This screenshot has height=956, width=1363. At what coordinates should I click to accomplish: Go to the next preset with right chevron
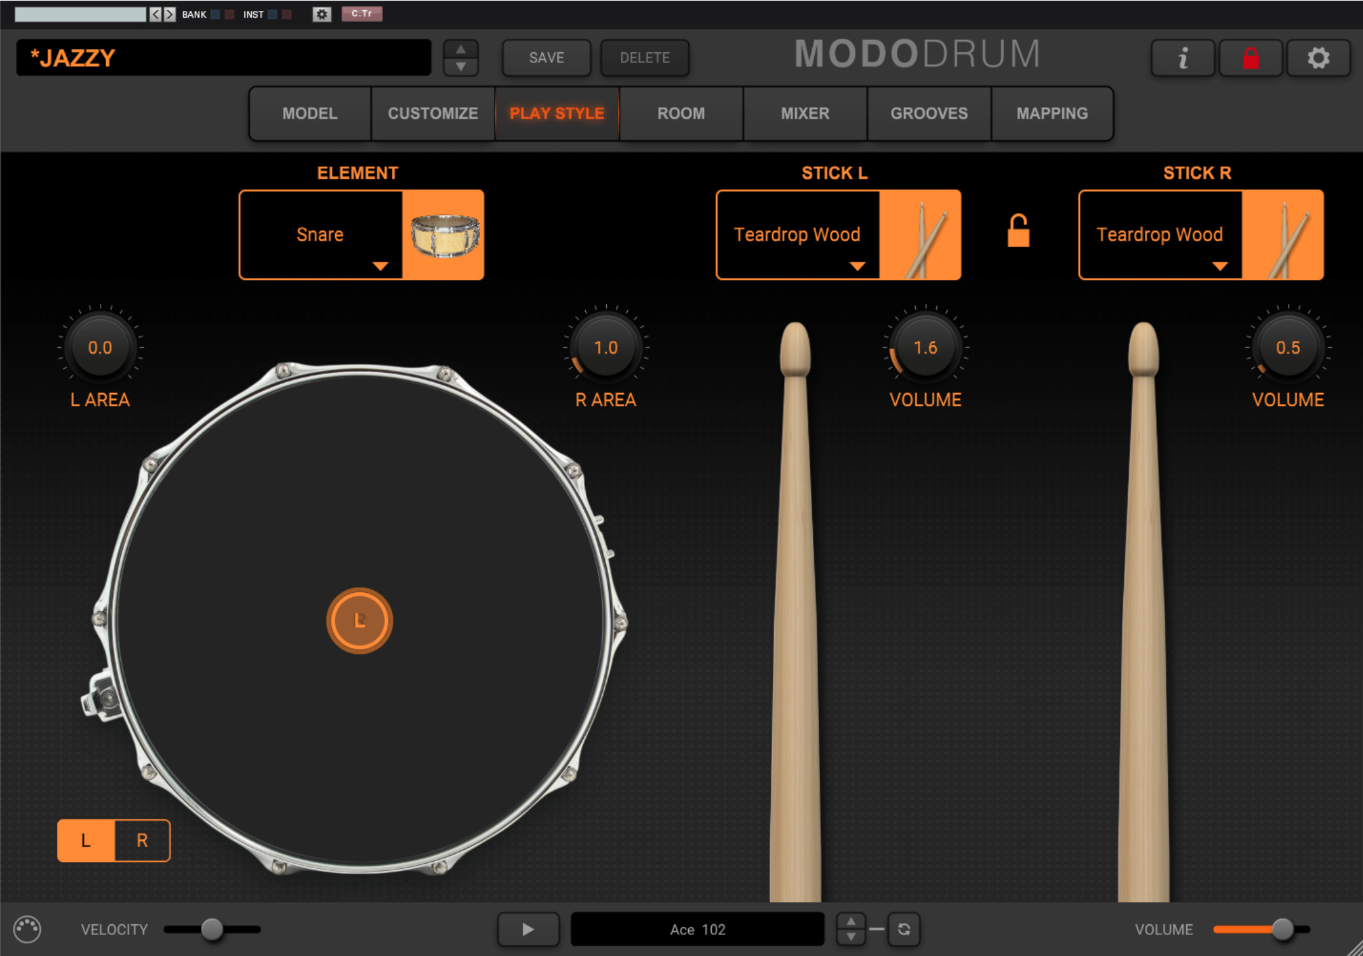pos(169,14)
